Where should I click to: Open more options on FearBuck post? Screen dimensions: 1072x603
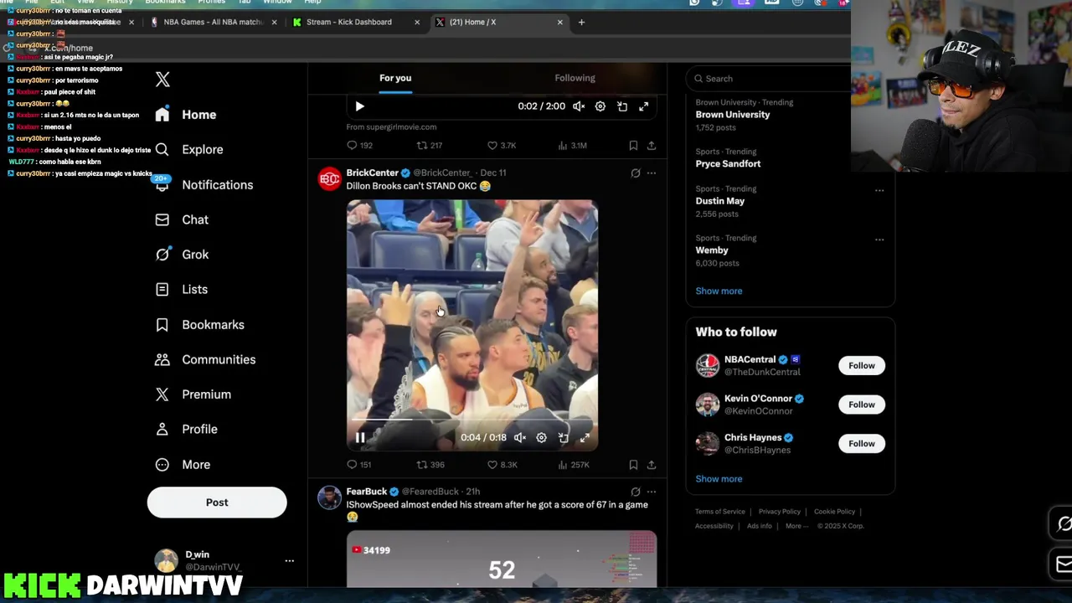652,492
